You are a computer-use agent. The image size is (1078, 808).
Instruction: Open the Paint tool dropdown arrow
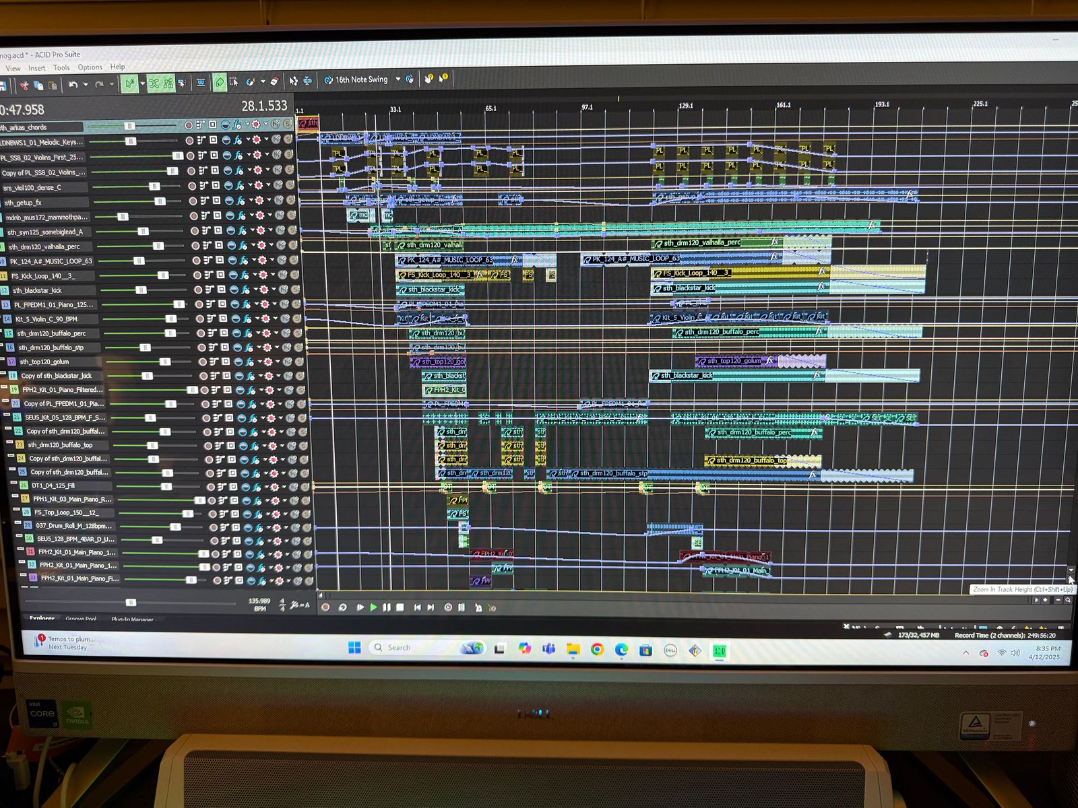[262, 82]
